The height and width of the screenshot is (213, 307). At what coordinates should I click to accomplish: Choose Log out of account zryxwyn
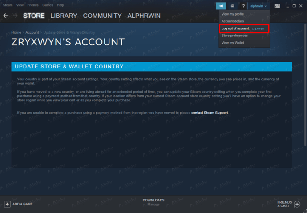coord(244,28)
